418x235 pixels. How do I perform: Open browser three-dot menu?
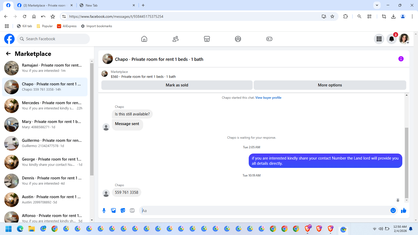(x=412, y=16)
